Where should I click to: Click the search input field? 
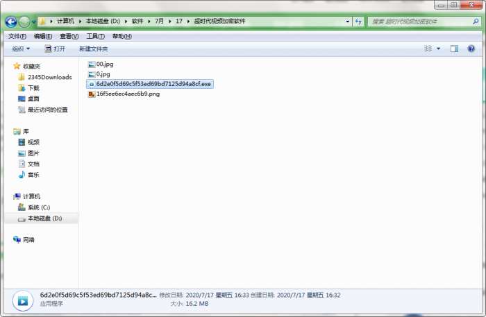coord(420,22)
